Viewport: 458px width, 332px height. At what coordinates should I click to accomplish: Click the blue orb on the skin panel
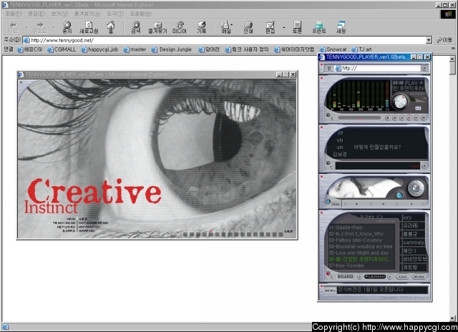(399, 195)
